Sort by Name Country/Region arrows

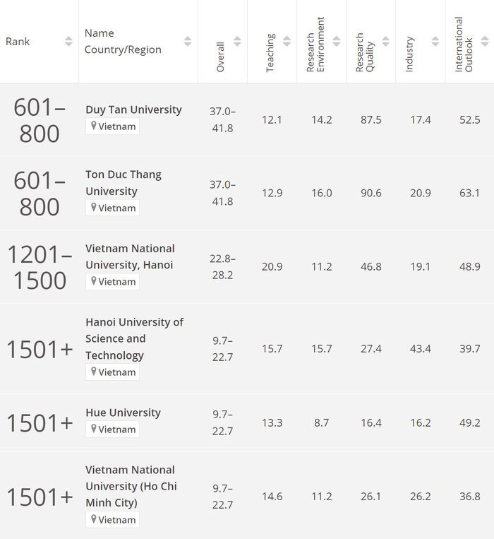pos(188,41)
